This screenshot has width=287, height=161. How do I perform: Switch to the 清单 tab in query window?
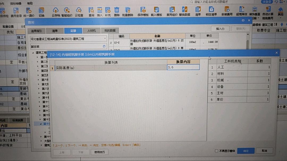[55, 31]
